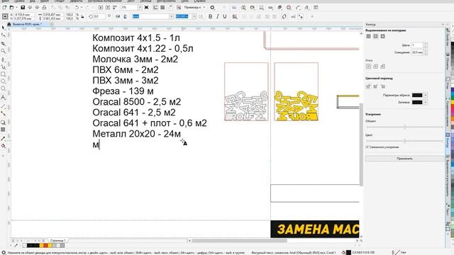Select the Drop Shadow tool
The height and width of the screenshot is (255, 454).
coord(3,123)
